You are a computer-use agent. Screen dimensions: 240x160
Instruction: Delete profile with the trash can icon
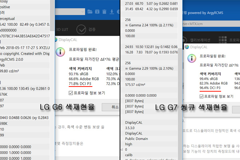[x=104, y=12]
